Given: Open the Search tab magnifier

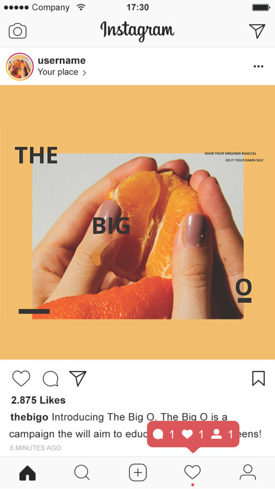Looking at the screenshot, I should (82, 473).
